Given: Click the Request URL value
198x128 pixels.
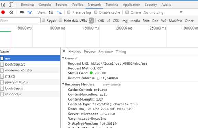Looking at the screenshot, I should coord(119,63).
